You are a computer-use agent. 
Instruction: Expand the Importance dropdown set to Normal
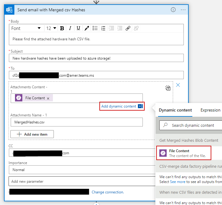83,170
